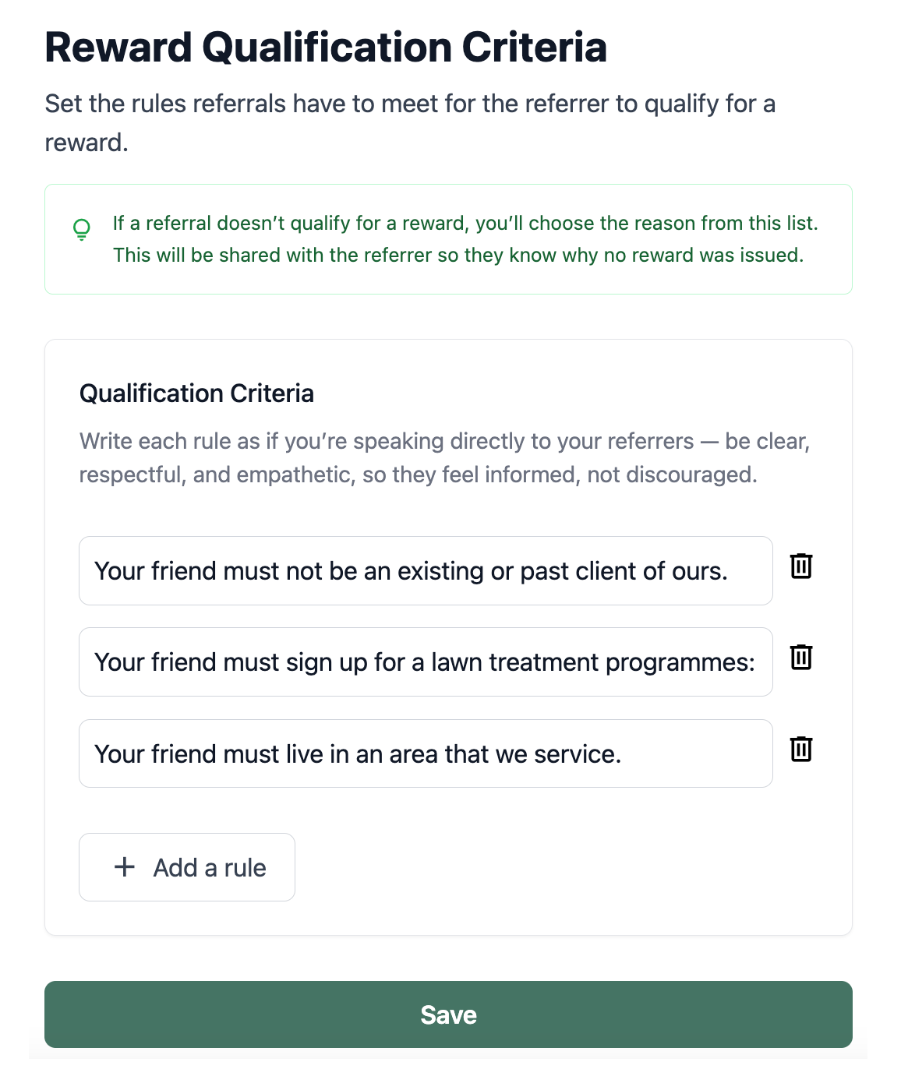901x1076 pixels.
Task: Click the Add a rule button
Action: [186, 867]
